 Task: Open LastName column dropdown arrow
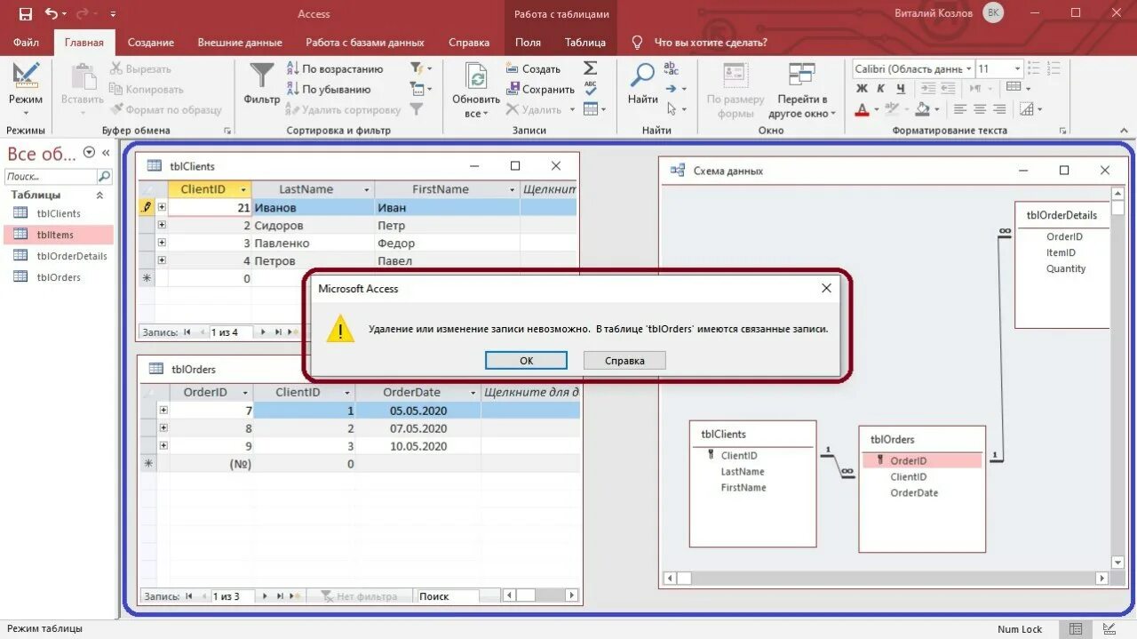367,189
